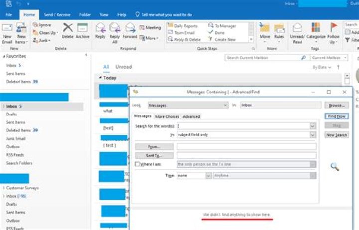Open the Categorize color menu
The image size is (359, 230).
click(316, 33)
